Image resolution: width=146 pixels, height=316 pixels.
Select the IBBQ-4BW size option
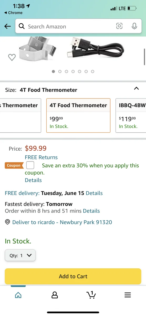point(131,115)
